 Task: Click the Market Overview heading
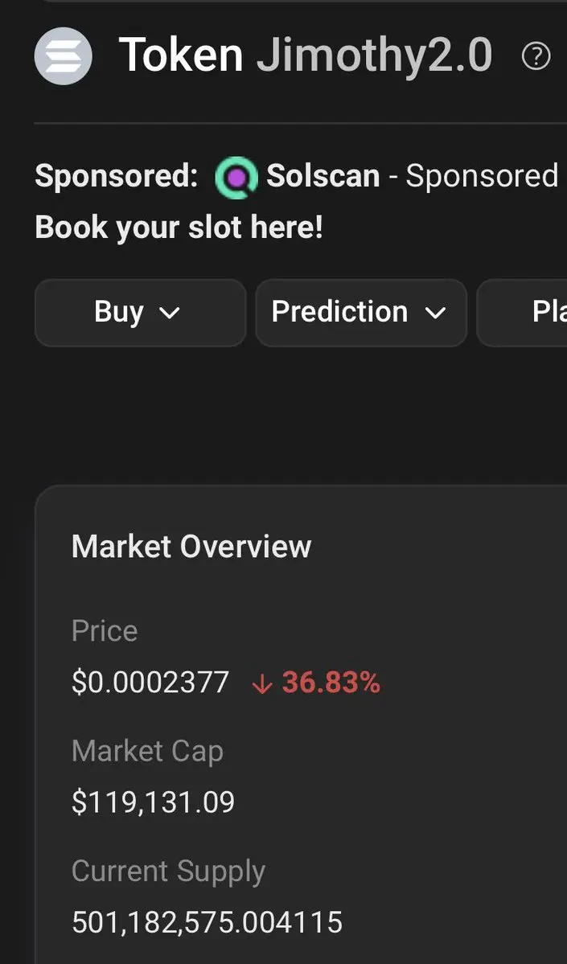click(x=191, y=547)
